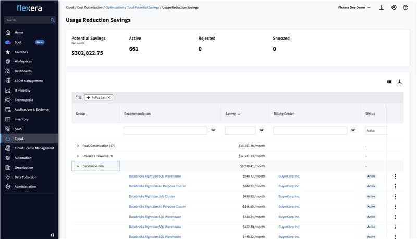
Task: Open row actions menu for $884.52 row
Action: [x=395, y=186]
